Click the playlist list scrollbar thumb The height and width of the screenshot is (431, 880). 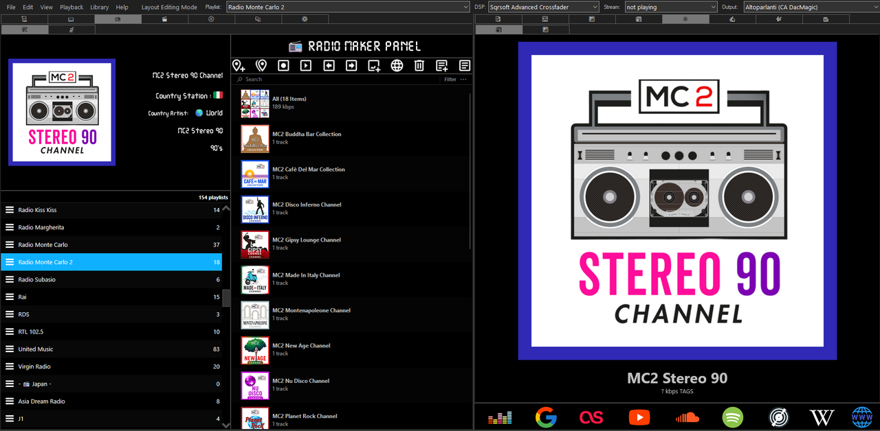[226, 297]
